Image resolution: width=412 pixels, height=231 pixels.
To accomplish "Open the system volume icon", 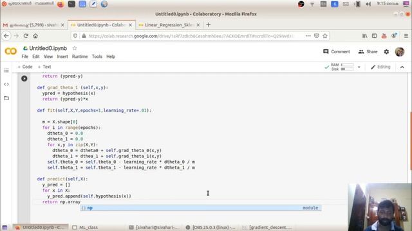I will point(368,4).
